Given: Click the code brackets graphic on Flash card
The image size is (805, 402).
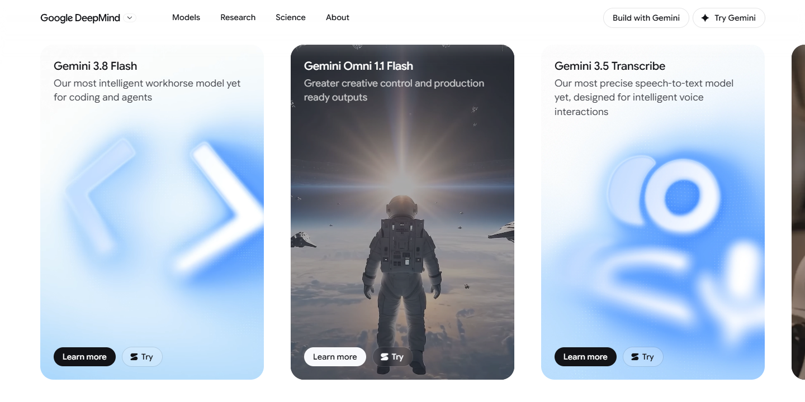Looking at the screenshot, I should click(x=163, y=207).
